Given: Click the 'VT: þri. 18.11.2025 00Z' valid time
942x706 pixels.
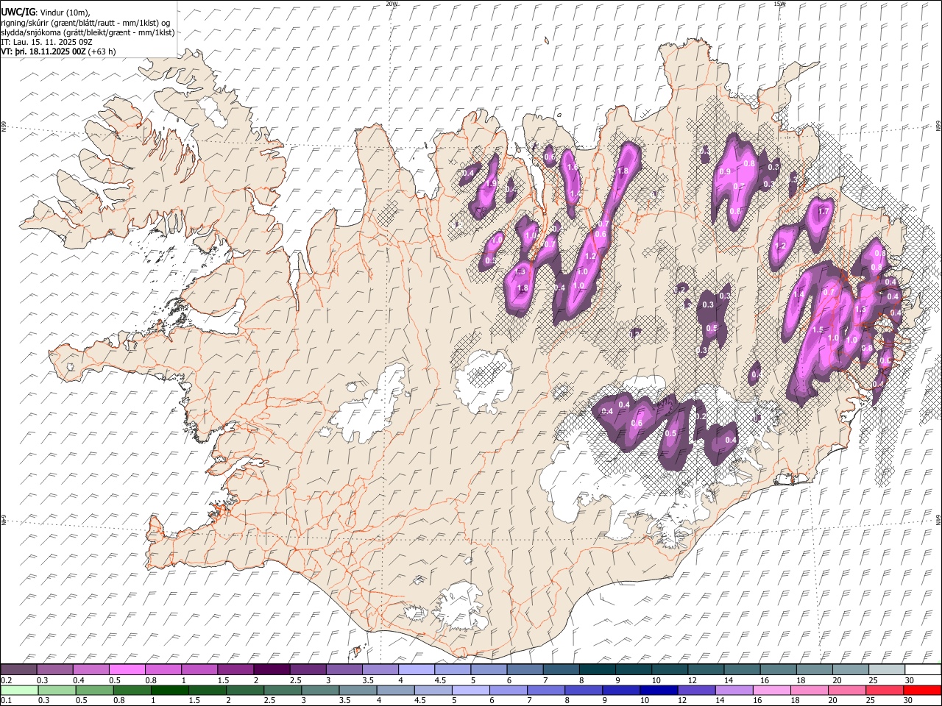Looking at the screenshot, I should click(x=43, y=51).
